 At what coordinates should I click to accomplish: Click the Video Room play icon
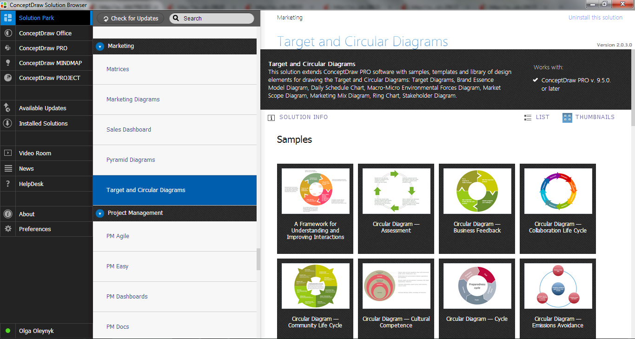tap(8, 153)
